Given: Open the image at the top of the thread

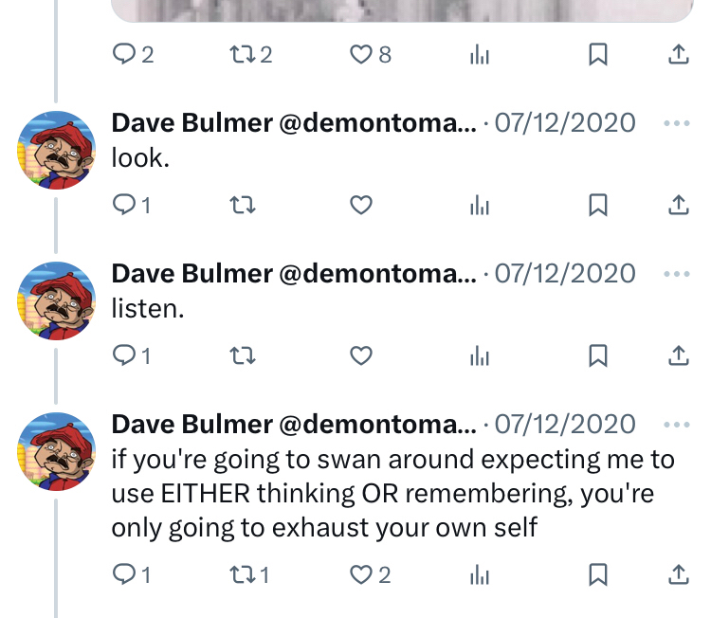Looking at the screenshot, I should point(402,10).
